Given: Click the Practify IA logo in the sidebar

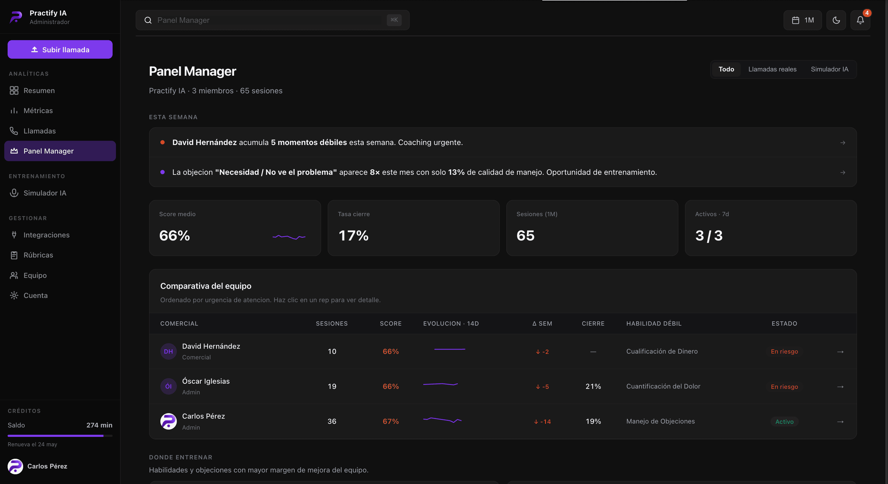Looking at the screenshot, I should point(16,17).
